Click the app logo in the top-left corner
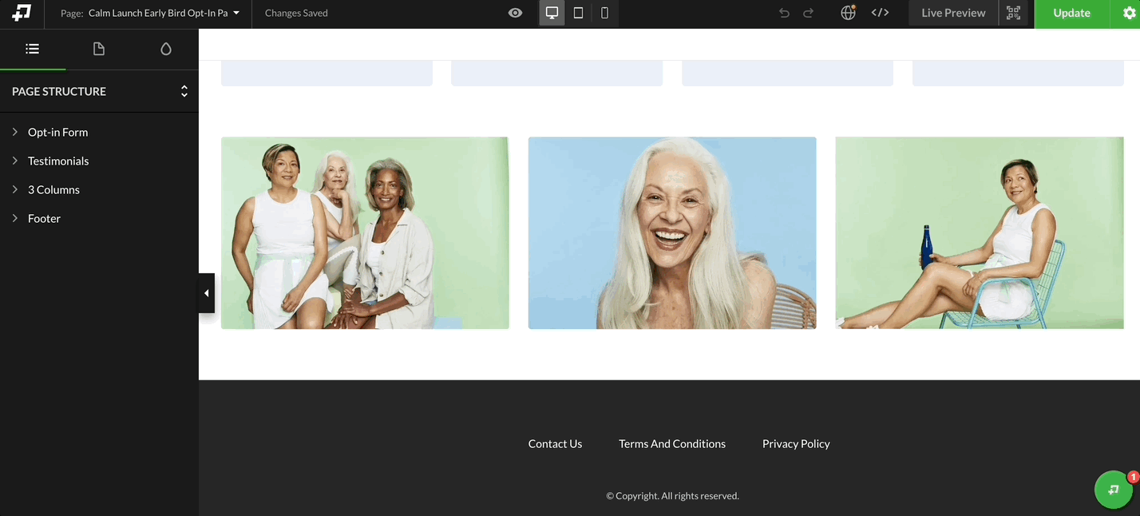 (x=22, y=13)
